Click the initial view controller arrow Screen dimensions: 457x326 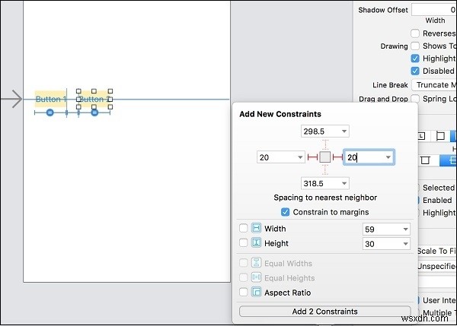click(12, 100)
